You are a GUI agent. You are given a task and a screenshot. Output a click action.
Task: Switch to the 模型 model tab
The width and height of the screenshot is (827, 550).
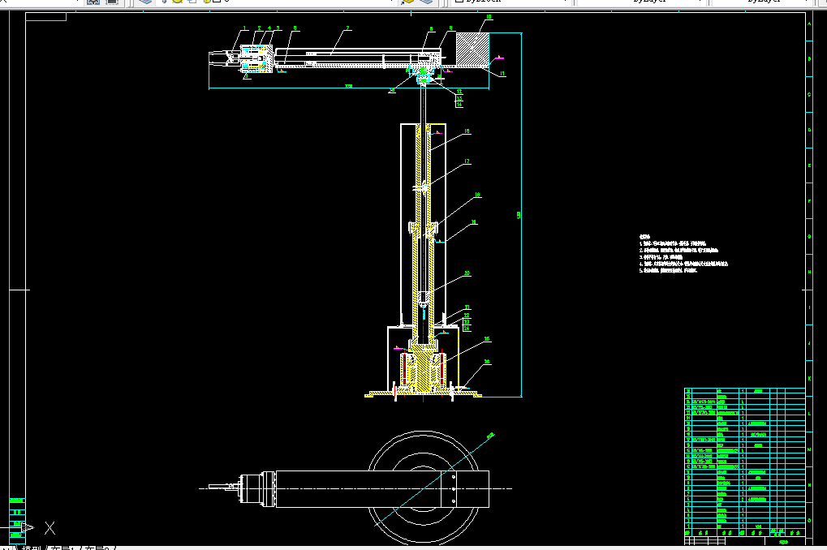tap(32, 548)
